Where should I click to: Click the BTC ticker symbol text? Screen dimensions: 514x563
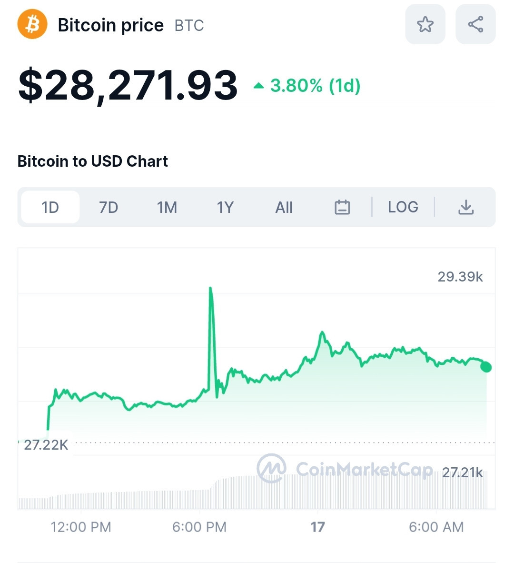189,26
